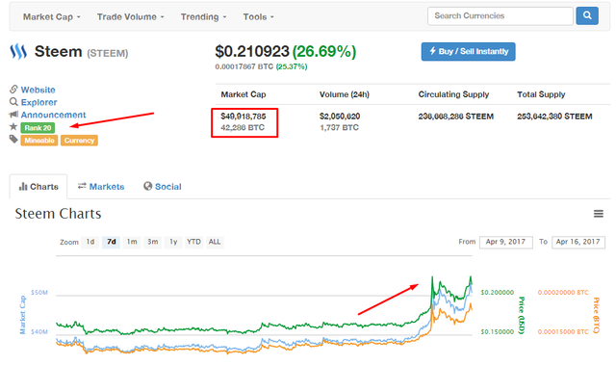
Task: Click the magnifier icon beside Explorer
Action: (x=13, y=102)
